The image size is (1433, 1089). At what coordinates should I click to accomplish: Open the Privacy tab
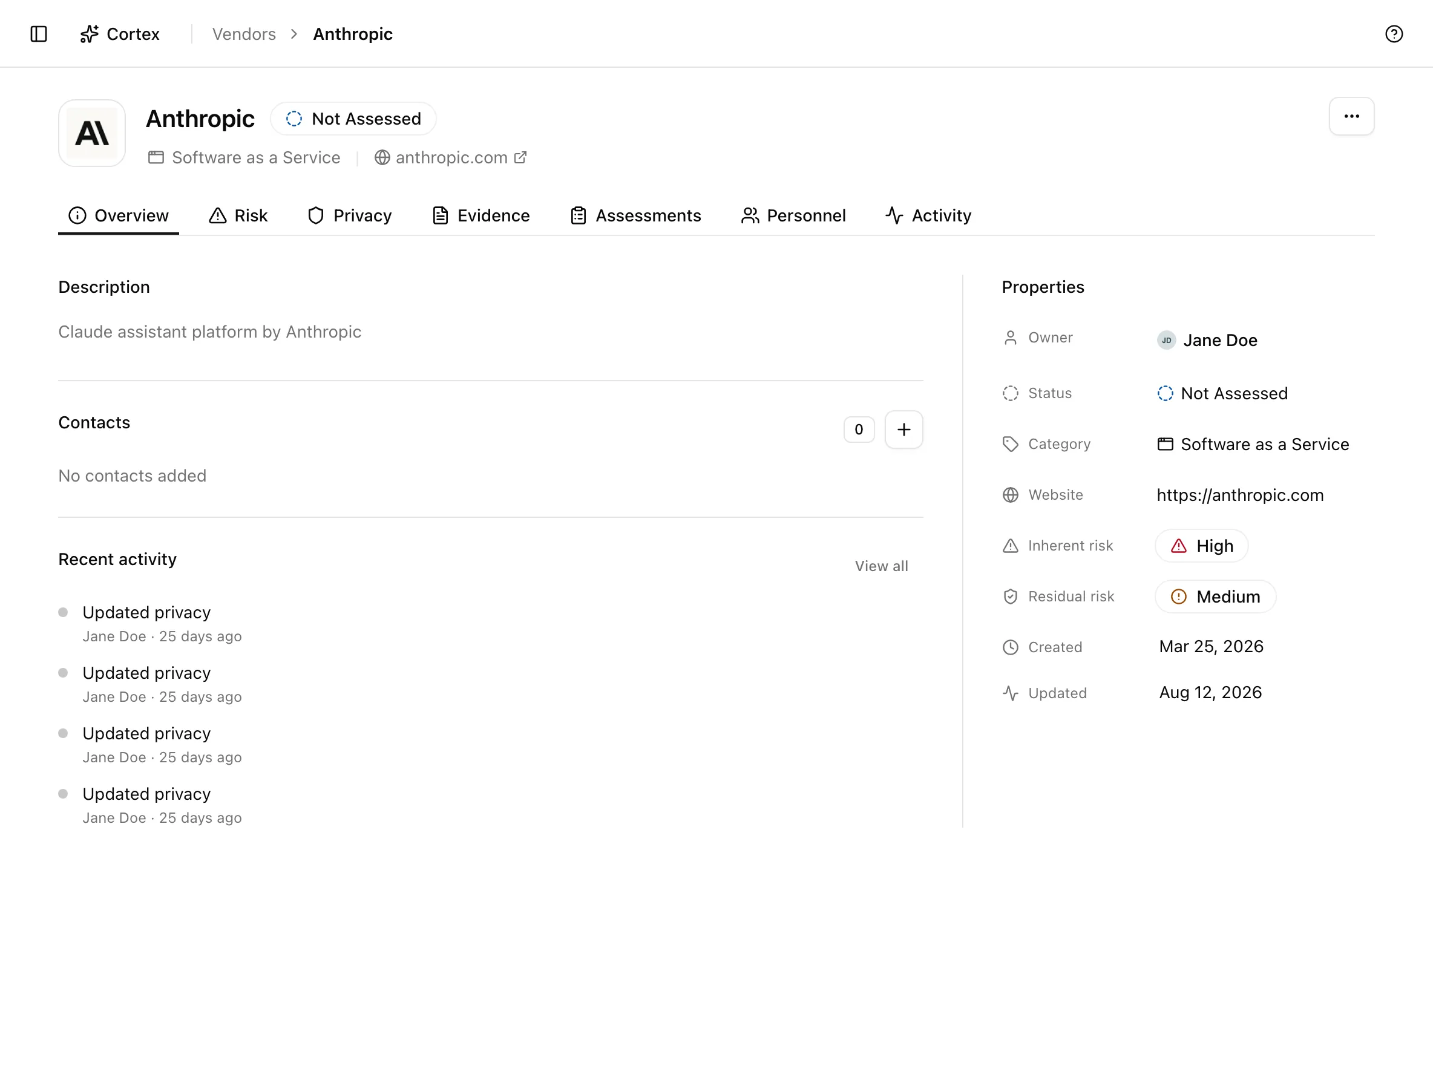pos(350,215)
